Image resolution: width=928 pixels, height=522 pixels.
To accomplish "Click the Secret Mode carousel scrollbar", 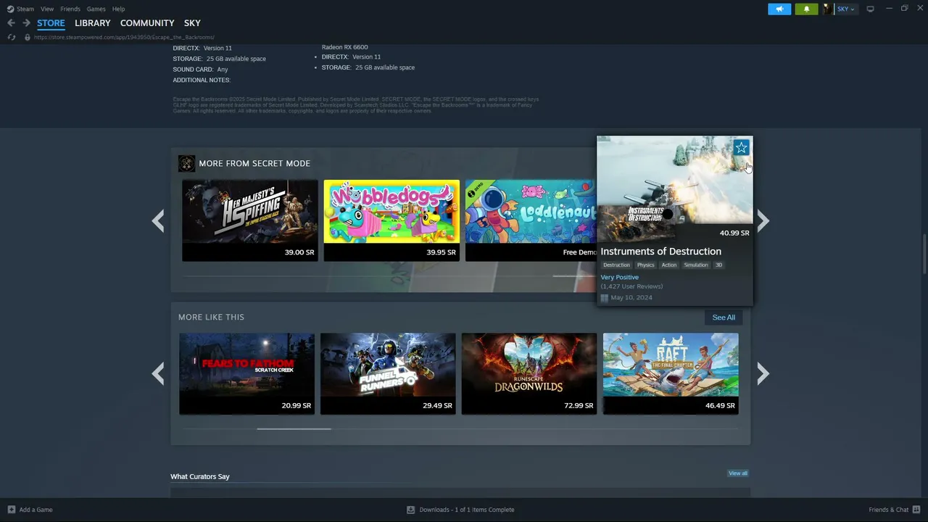I will (575, 276).
